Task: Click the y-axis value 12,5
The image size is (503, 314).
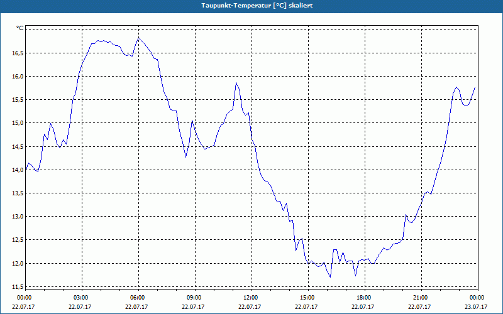Action: click(x=18, y=240)
